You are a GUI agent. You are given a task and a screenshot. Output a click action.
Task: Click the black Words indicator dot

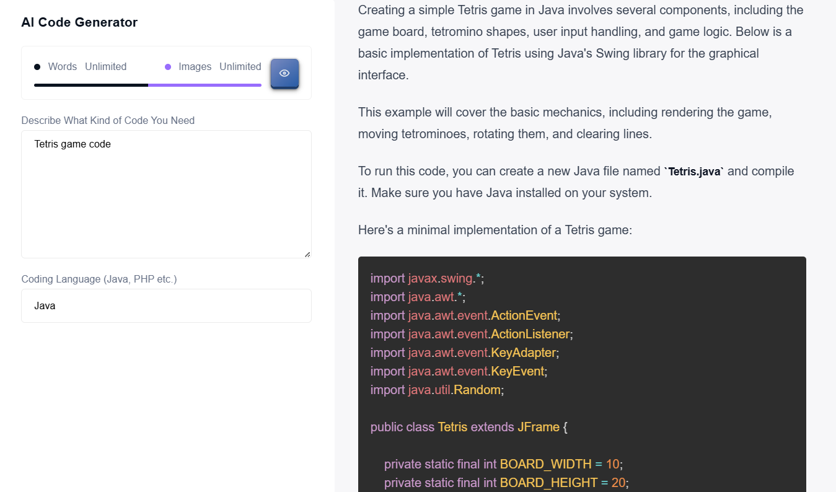click(x=38, y=66)
